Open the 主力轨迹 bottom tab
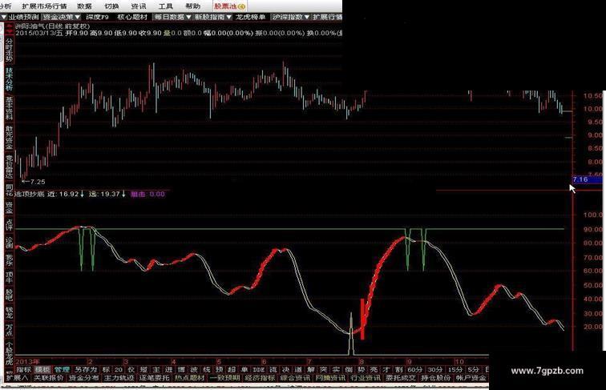Viewport: 606px width, 390px height. [x=119, y=378]
